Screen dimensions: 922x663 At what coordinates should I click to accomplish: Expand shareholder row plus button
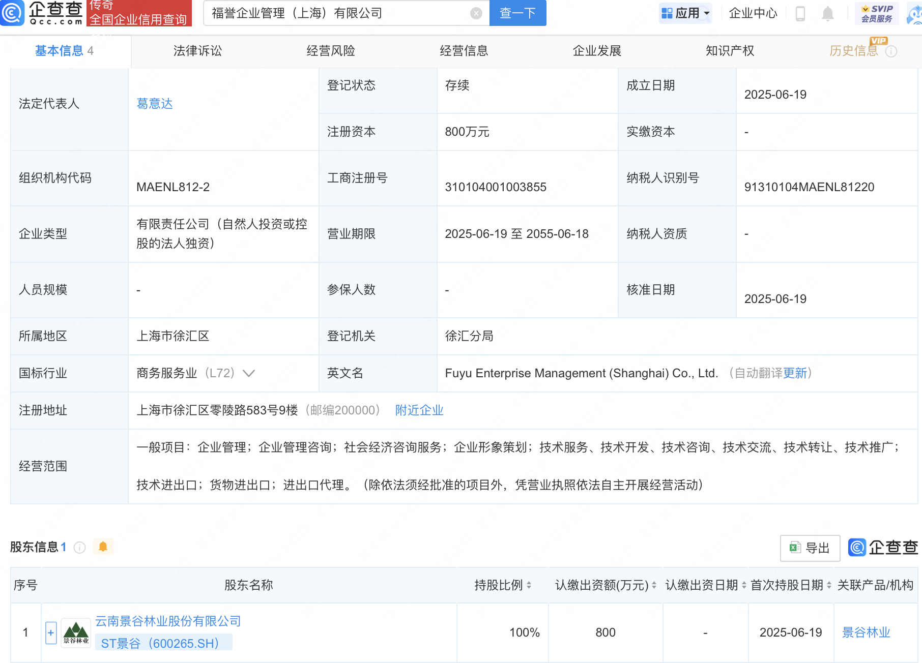coord(51,633)
